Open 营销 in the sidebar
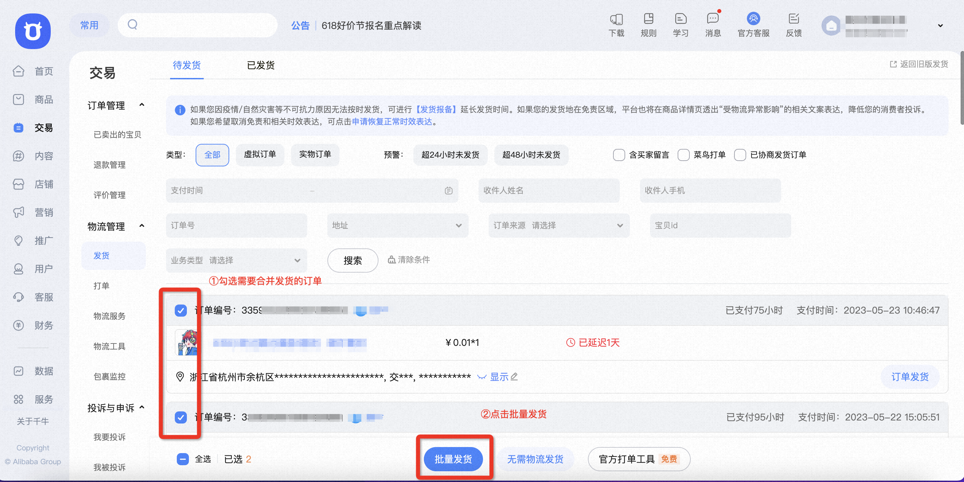 point(33,212)
